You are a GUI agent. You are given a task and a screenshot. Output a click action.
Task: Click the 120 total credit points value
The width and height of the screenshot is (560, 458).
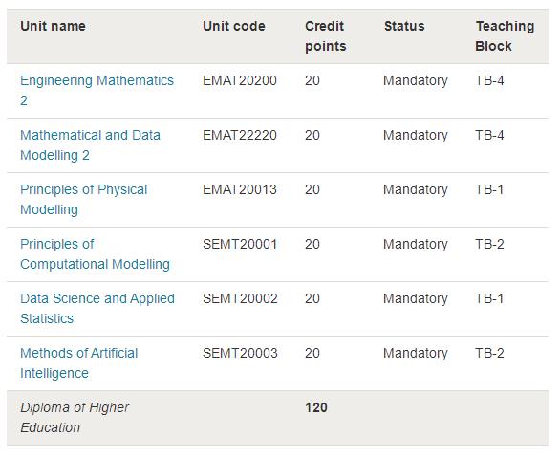(316, 407)
